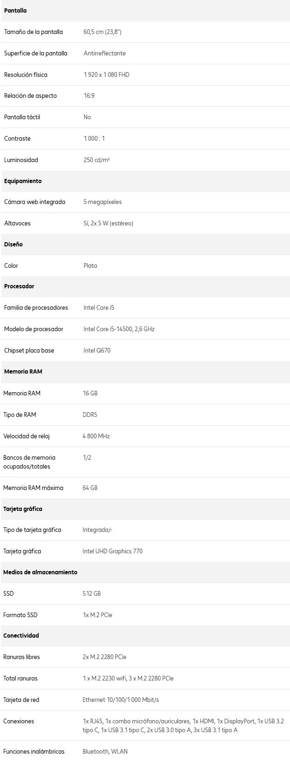Select Intel UHD Graphics 770 value
This screenshot has width=290, height=762.
pyautogui.click(x=112, y=551)
